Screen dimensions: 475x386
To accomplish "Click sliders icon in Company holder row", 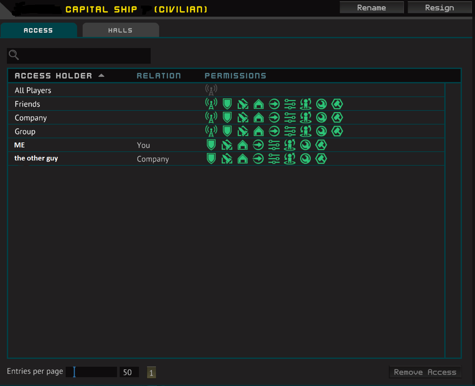I will 290,118.
